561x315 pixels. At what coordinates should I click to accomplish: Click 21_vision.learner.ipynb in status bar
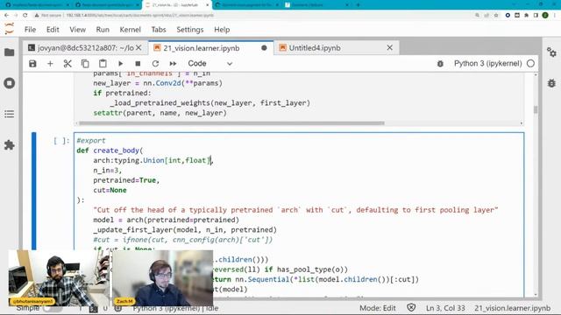point(512,308)
